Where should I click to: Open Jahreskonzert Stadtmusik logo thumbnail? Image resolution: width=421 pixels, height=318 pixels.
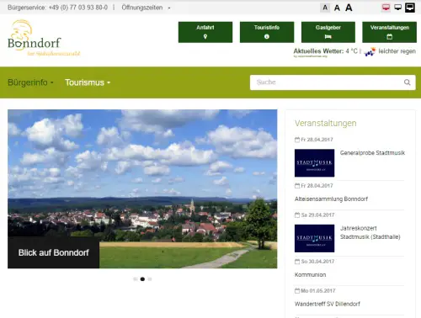point(314,238)
